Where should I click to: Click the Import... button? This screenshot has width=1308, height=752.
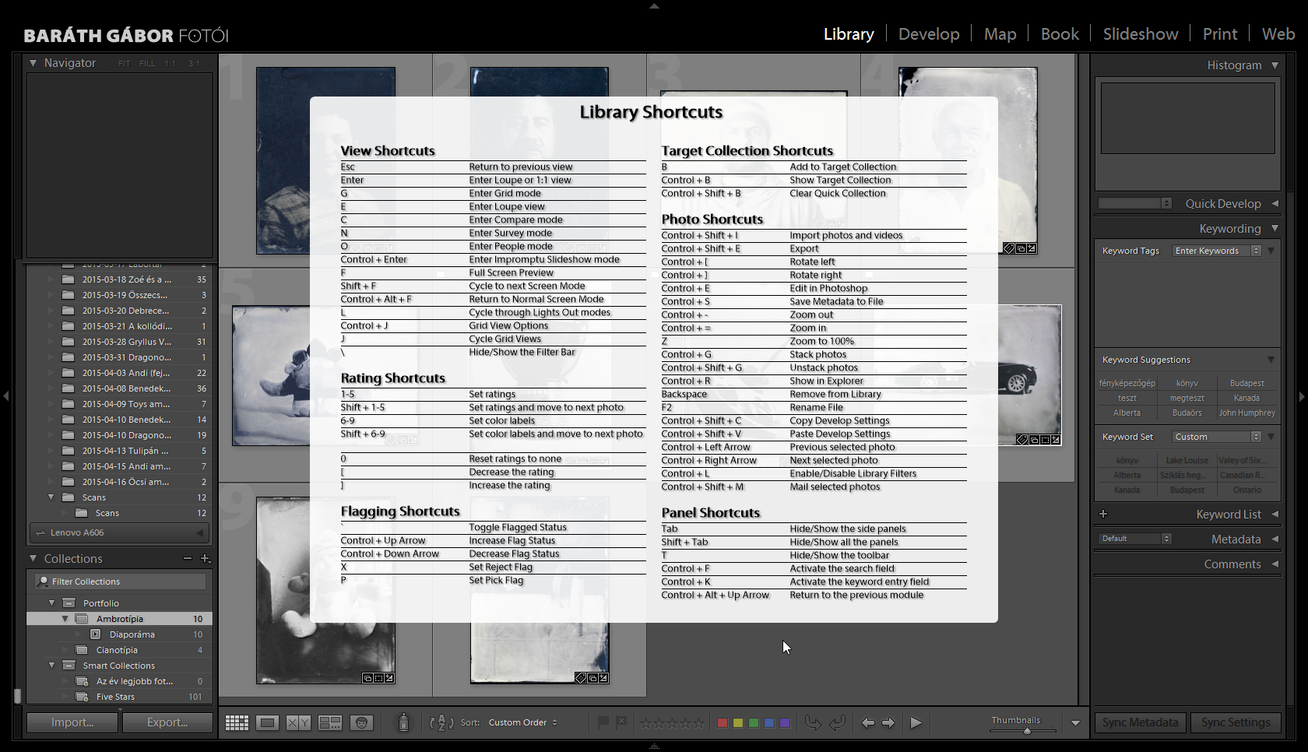[72, 722]
